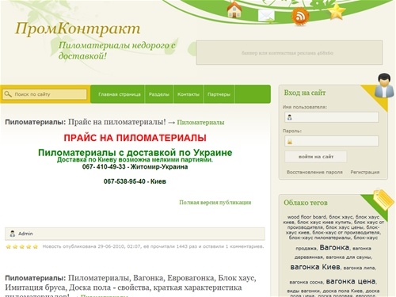The image size is (396, 297).
Task: Select the вагонка для сауны tag
Action: pos(348,257)
